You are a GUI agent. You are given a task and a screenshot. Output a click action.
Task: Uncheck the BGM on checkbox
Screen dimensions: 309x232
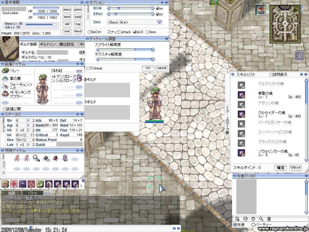coord(158,8)
